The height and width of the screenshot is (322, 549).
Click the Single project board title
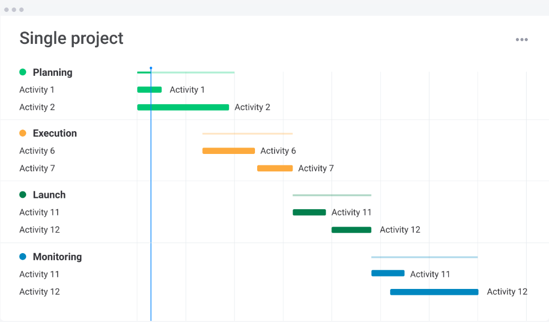point(71,38)
